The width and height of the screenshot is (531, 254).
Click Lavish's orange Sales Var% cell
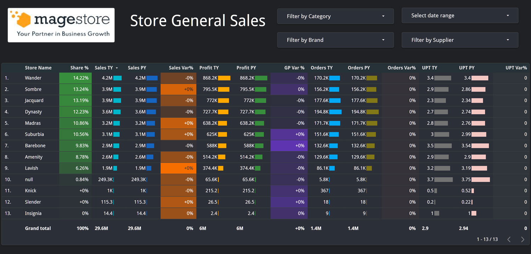click(x=178, y=168)
